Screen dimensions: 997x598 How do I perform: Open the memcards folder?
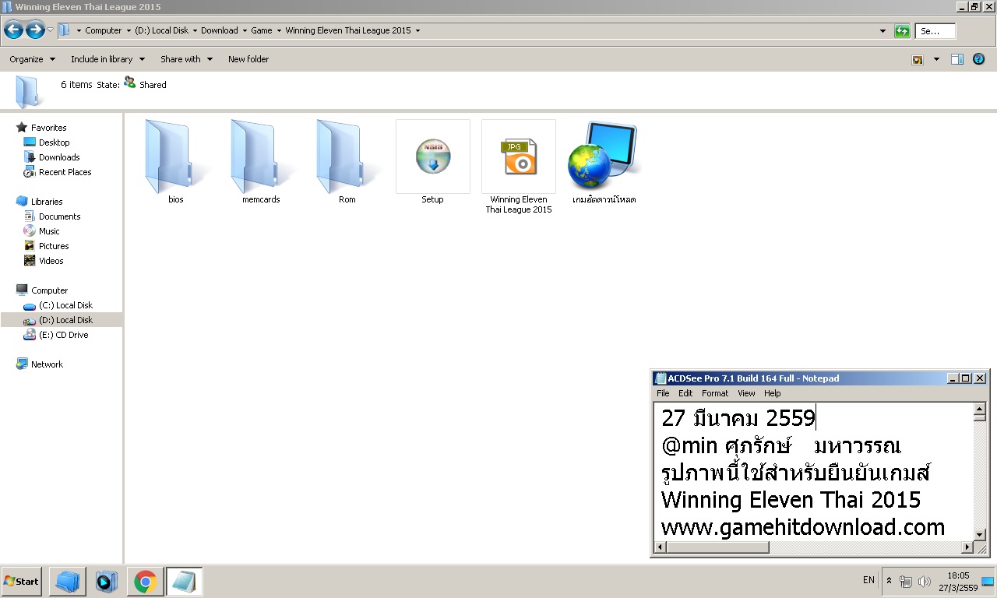(261, 162)
